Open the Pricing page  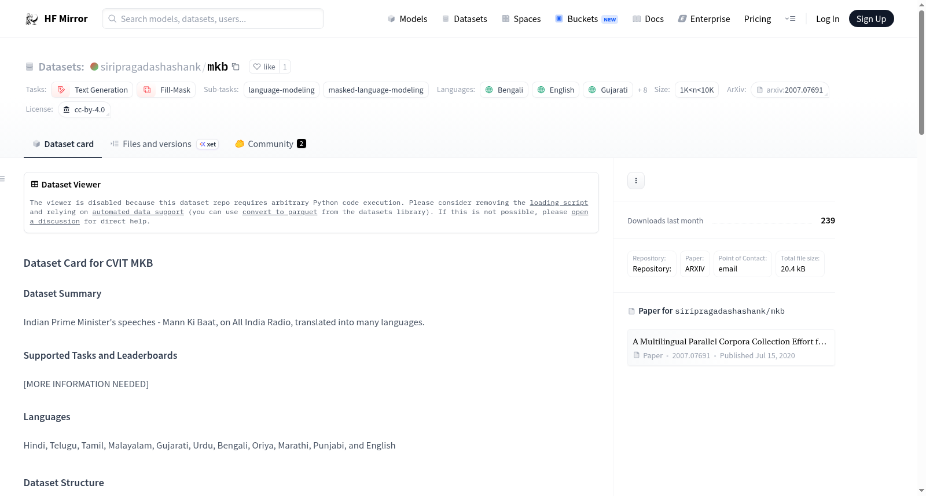[x=758, y=19]
